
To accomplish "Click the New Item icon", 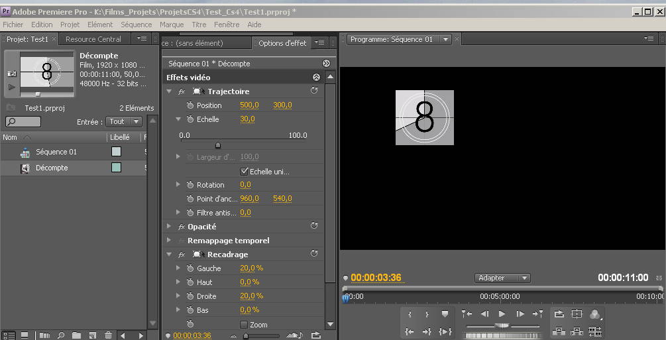I will pyautogui.click(x=93, y=335).
